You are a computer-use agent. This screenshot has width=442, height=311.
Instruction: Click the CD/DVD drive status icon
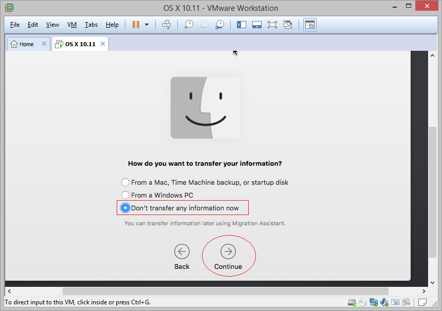(x=363, y=303)
